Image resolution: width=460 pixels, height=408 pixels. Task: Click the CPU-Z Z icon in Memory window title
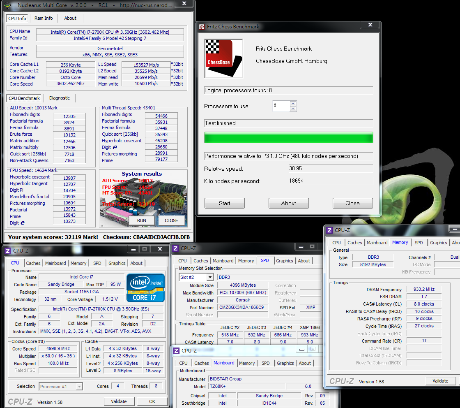coord(329,230)
